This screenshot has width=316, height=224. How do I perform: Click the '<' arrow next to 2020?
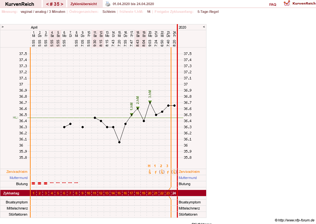(x=204, y=27)
